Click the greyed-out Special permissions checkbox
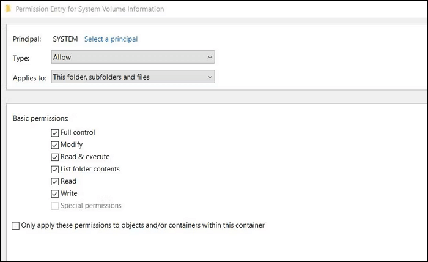Image resolution: width=428 pixels, height=262 pixels. pyautogui.click(x=55, y=206)
